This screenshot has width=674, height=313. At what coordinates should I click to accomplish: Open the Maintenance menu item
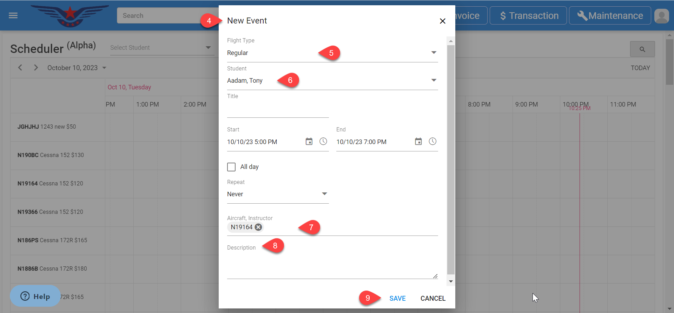[x=610, y=16]
